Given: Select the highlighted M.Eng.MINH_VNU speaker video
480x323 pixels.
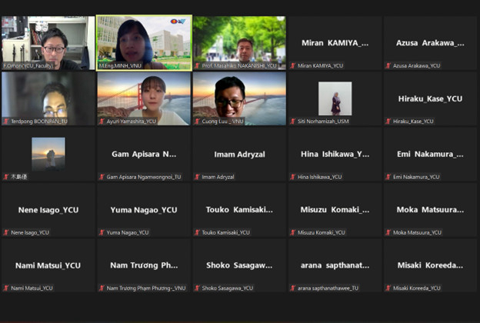Looking at the screenshot, I should 144,43.
